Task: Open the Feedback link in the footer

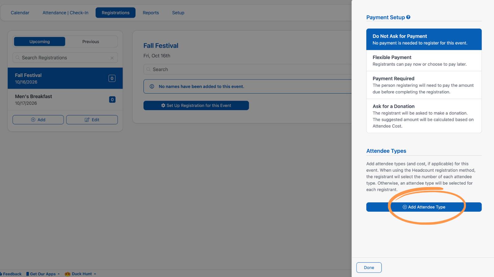Action: 11,274
